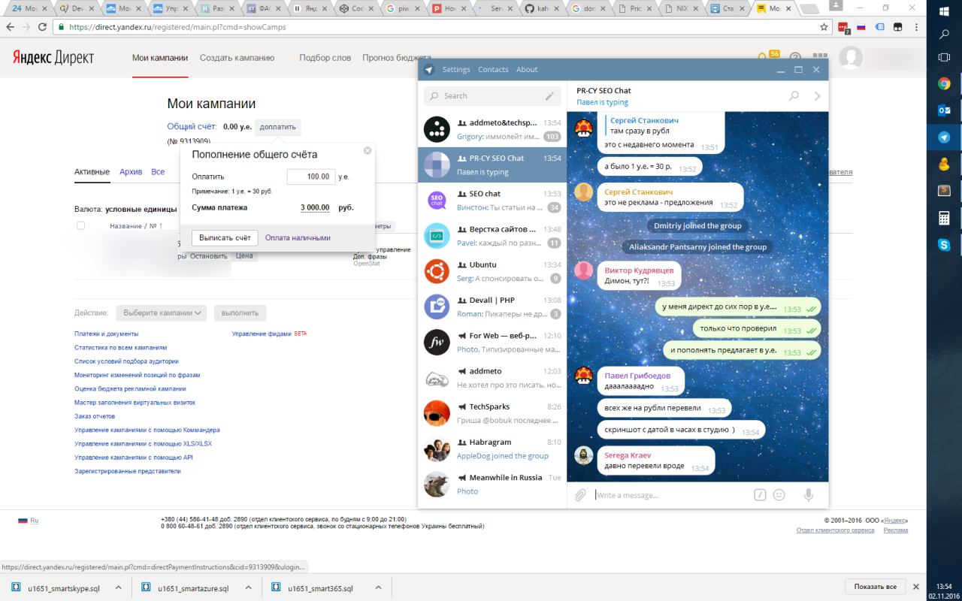Screen dimensions: 962x601
Task: Attach a file with the paperclip icon
Action: [x=580, y=495]
